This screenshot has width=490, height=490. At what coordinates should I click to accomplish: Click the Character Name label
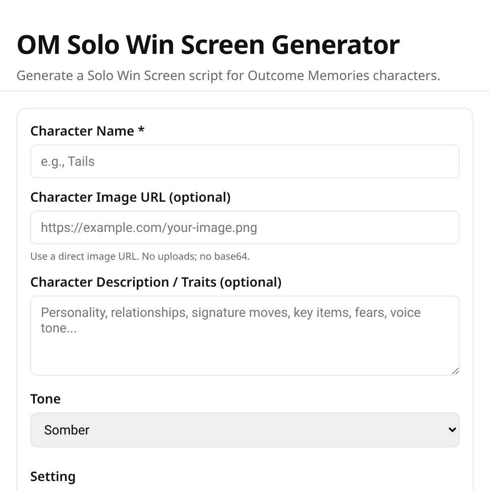pyautogui.click(x=82, y=131)
